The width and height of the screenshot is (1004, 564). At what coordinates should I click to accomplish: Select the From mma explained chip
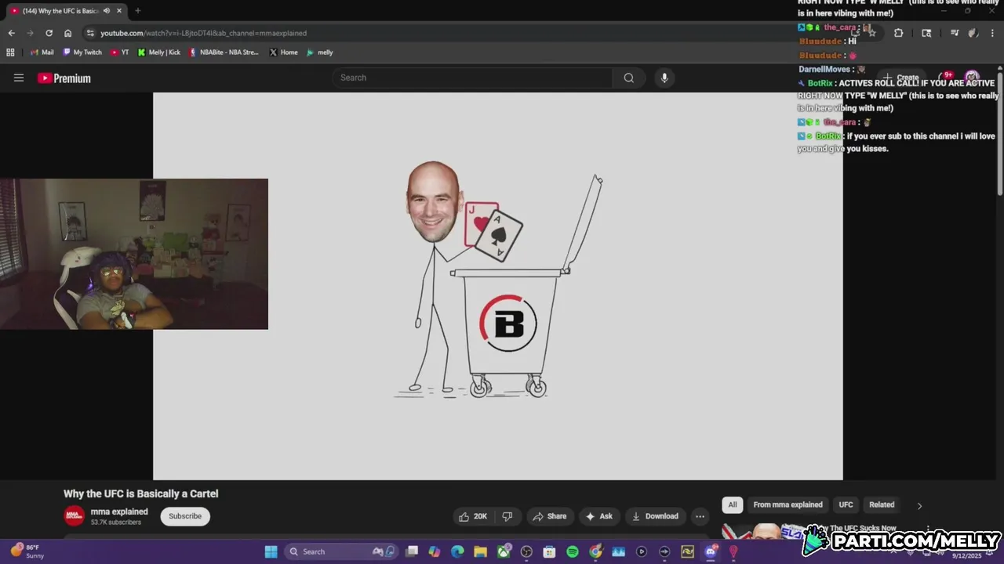[788, 504]
